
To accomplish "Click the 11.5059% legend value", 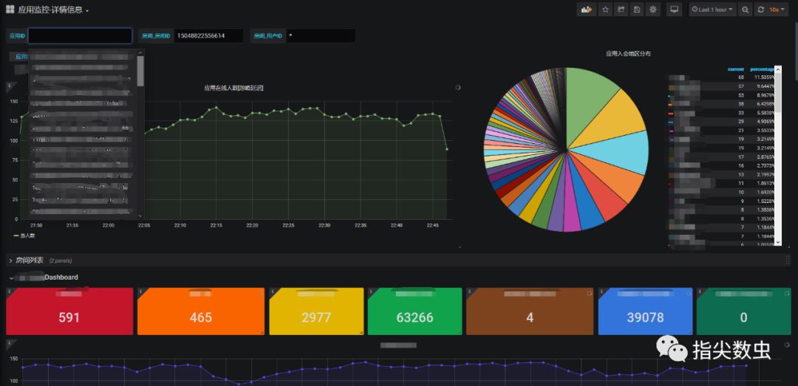I will click(765, 77).
